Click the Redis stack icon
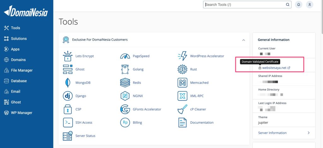This screenshot has width=323, height=148. pos(125,83)
